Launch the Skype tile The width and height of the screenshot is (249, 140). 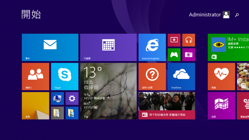coord(65,77)
